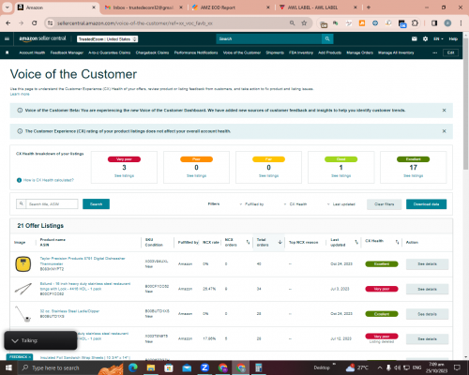This screenshot has width=469, height=375.
Task: Open the mail messages icon
Action: (415, 38)
